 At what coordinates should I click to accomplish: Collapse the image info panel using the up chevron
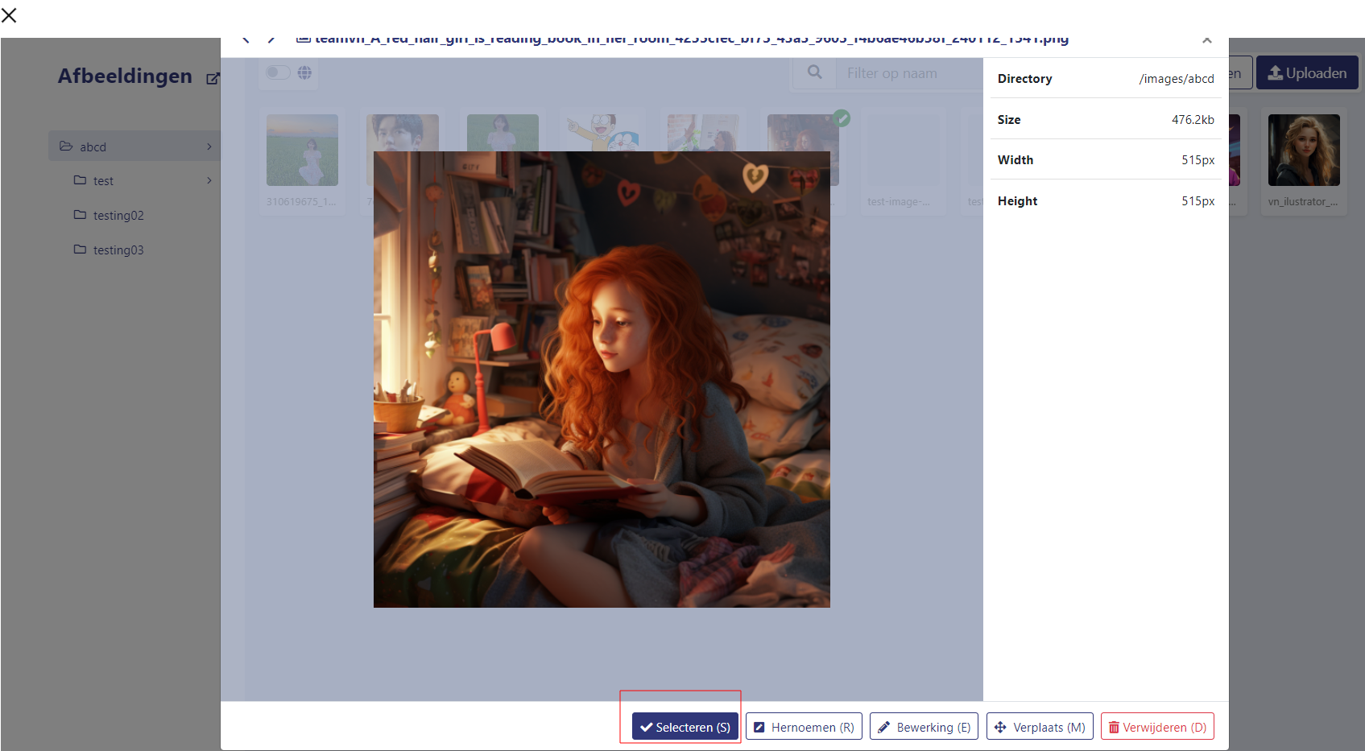point(1206,40)
